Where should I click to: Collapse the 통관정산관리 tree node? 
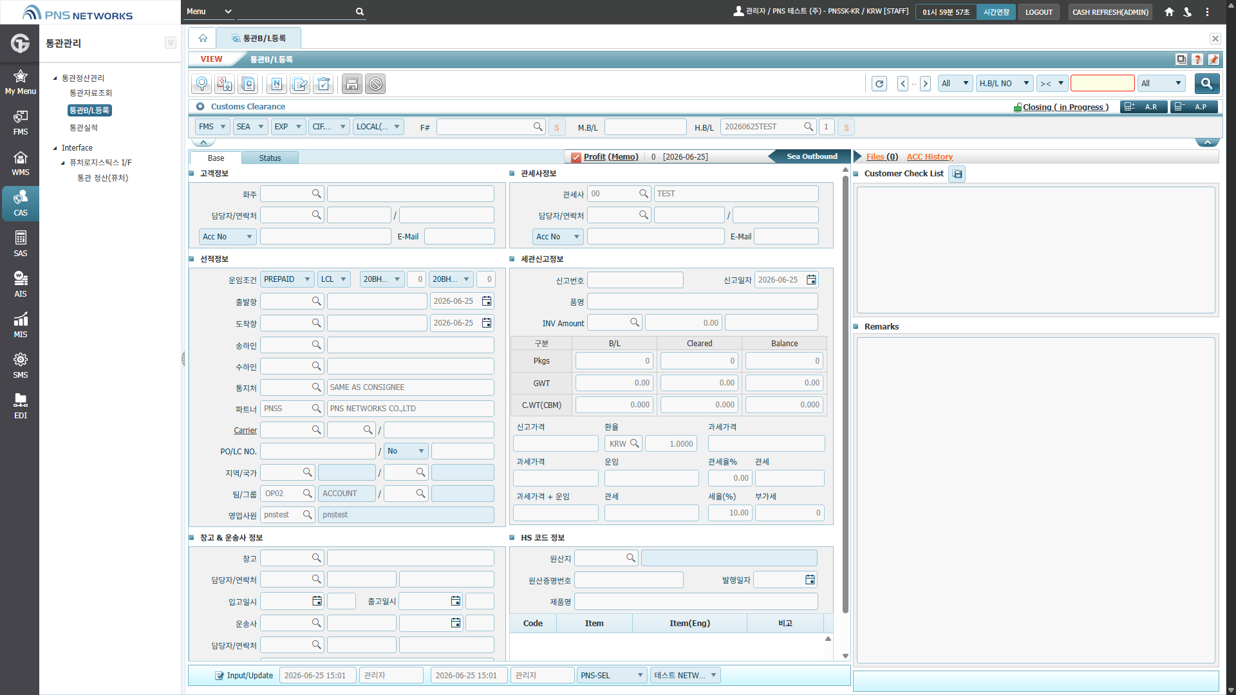tap(55, 79)
